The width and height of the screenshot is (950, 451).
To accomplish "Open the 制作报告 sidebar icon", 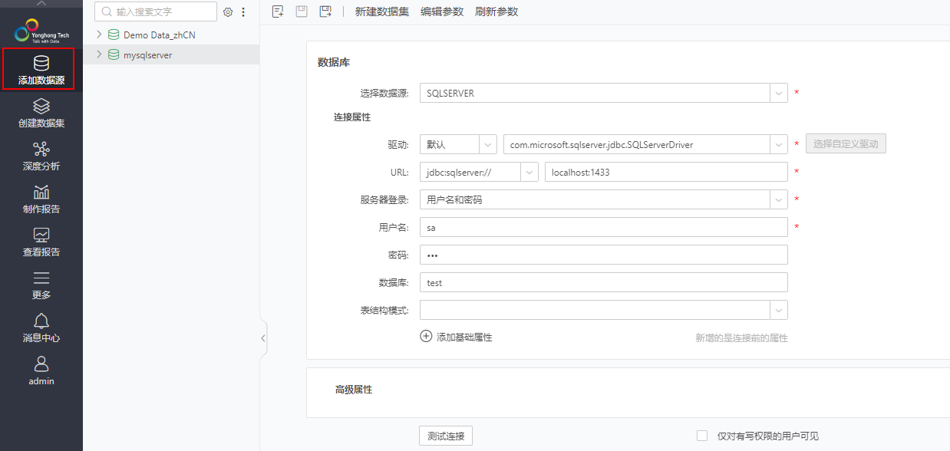I will click(x=41, y=199).
